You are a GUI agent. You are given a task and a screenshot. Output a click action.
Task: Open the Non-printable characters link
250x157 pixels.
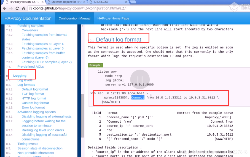coord(36,153)
